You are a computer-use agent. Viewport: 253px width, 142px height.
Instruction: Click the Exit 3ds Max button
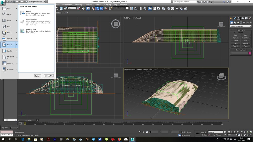tap(49, 76)
